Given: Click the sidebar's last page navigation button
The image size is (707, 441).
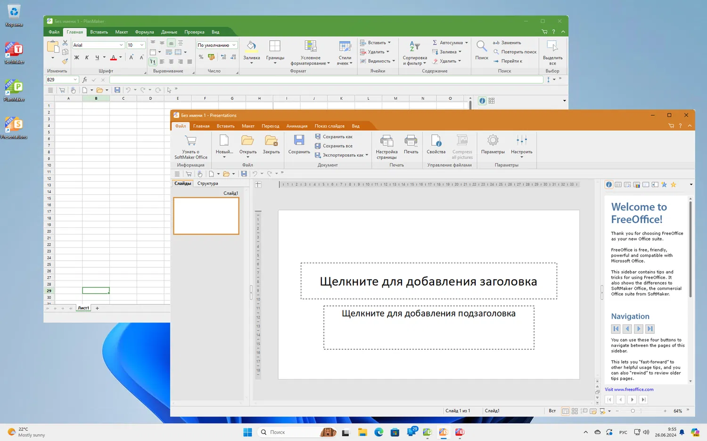Looking at the screenshot, I should point(650,329).
